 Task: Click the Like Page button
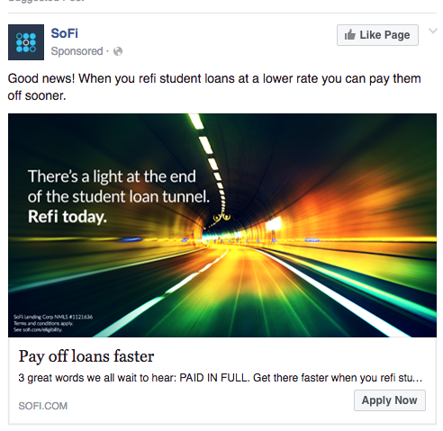tap(377, 35)
